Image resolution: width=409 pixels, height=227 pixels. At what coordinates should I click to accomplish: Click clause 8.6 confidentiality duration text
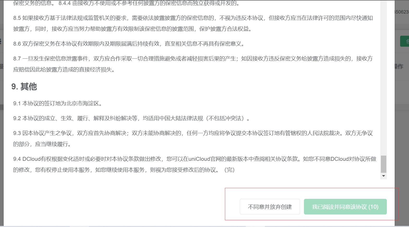point(129,44)
